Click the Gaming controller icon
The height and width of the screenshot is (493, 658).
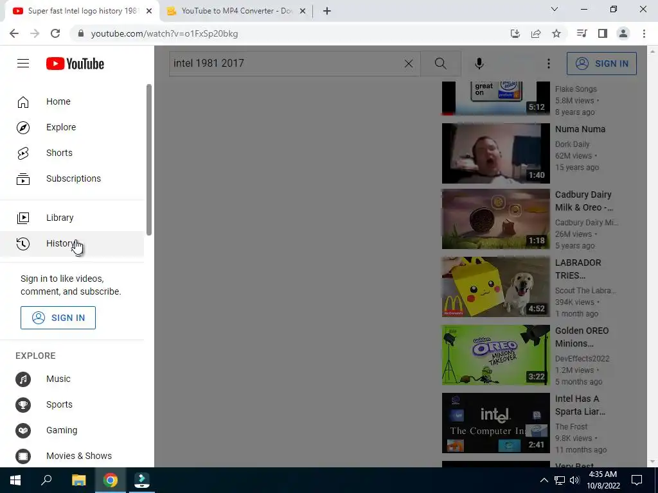(23, 431)
